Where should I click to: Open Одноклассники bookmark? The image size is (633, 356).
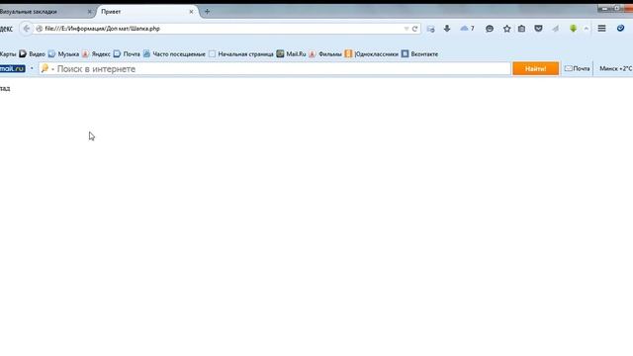pyautogui.click(x=372, y=54)
